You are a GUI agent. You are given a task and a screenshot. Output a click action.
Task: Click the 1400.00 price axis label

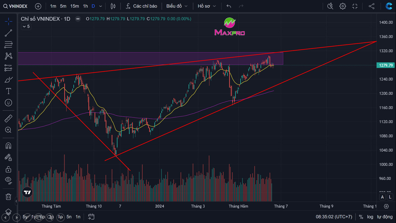(x=386, y=22)
